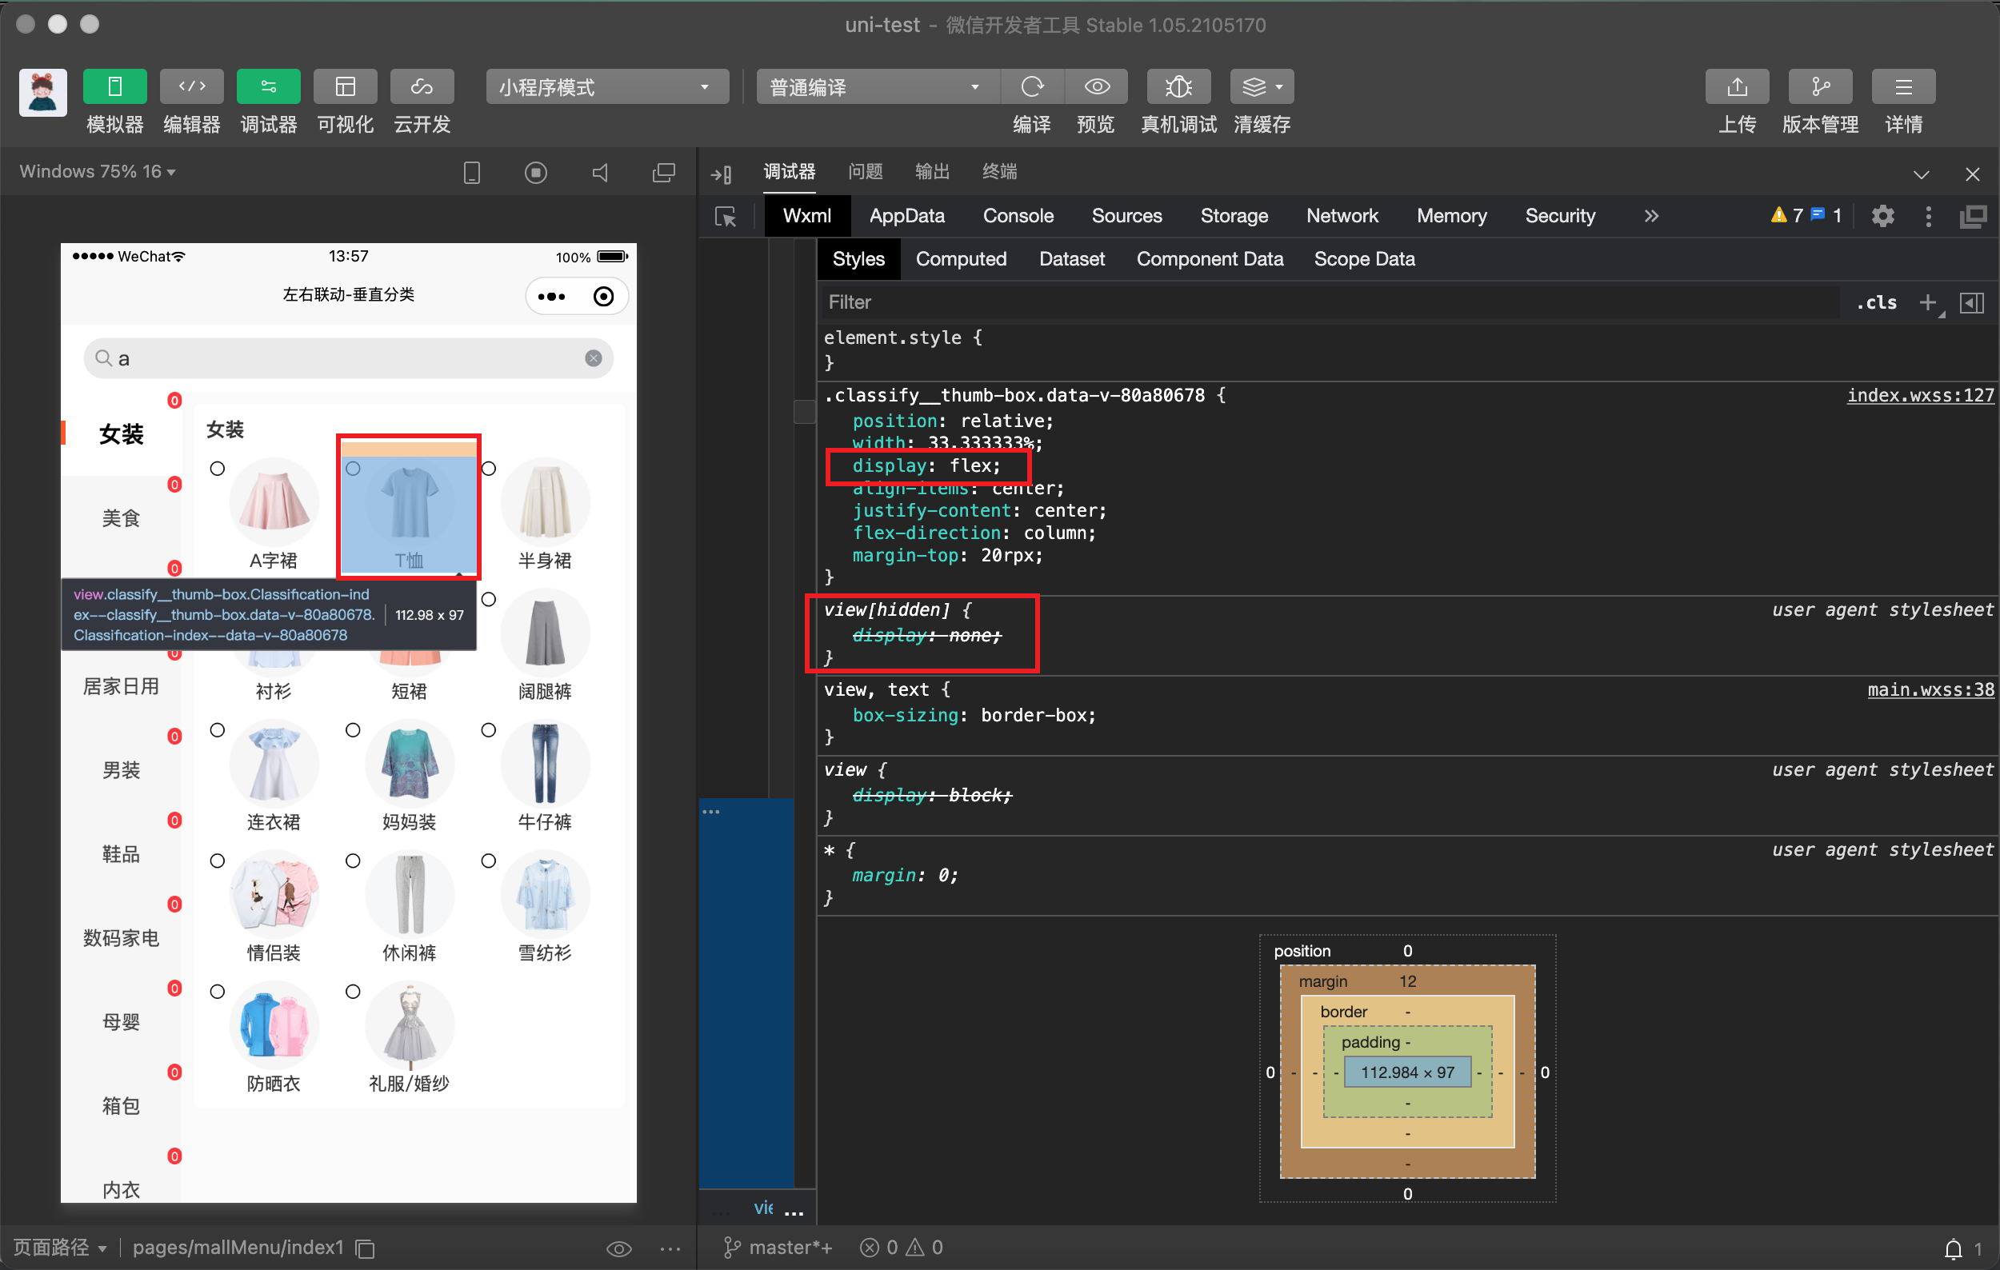Viewport: 2000px width, 1270px height.
Task: Click the .cls toggle button
Action: pos(1876,302)
